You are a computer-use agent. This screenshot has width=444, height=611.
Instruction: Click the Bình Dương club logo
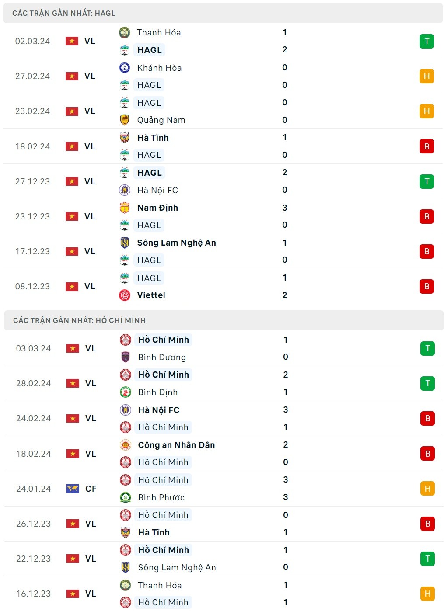click(126, 357)
